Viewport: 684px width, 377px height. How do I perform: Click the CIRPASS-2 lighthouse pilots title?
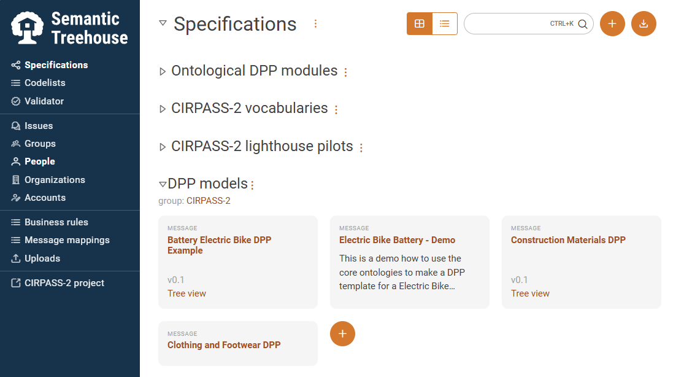[262, 146]
